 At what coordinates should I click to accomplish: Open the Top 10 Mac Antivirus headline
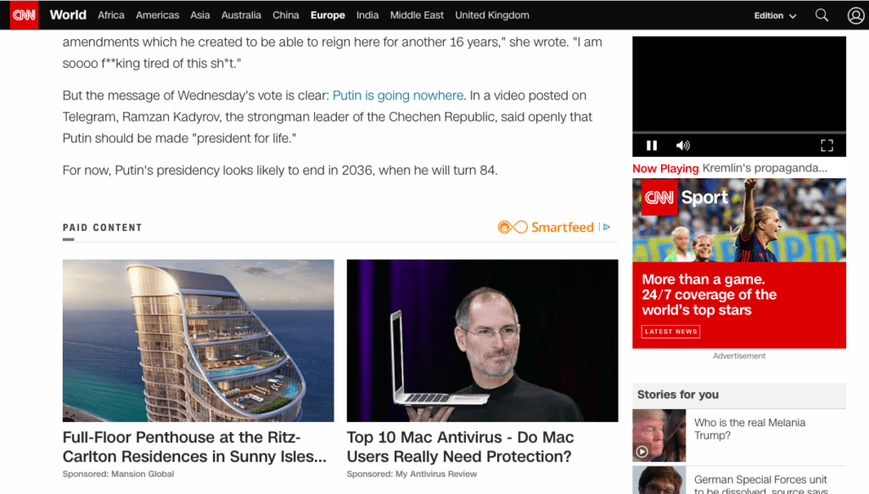(460, 446)
